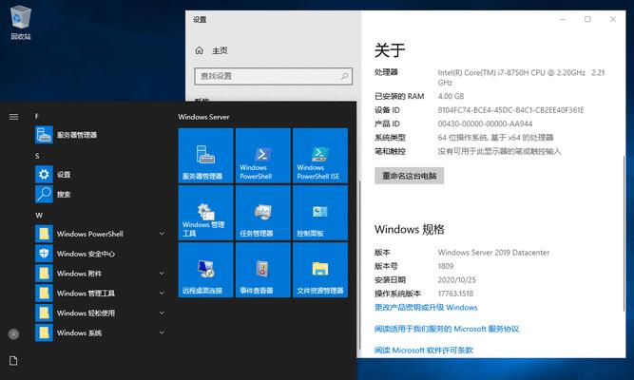Click the Home icon in Settings
This screenshot has height=380, width=634.
coord(200,50)
